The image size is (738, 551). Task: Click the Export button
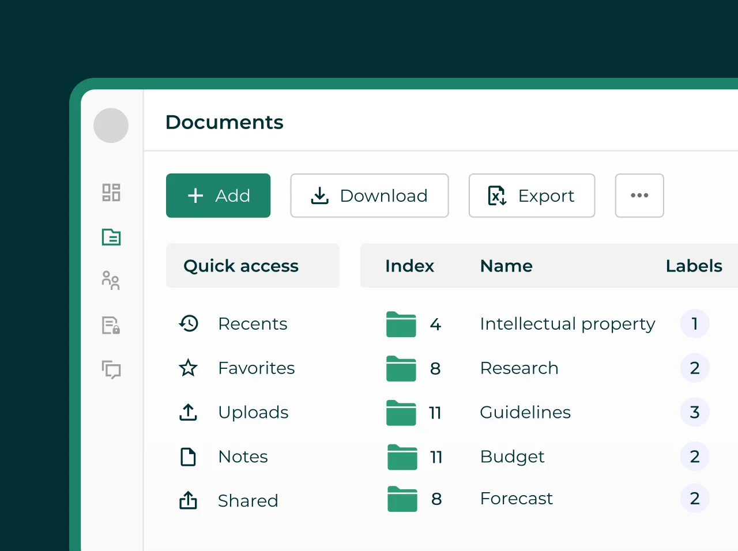point(531,195)
